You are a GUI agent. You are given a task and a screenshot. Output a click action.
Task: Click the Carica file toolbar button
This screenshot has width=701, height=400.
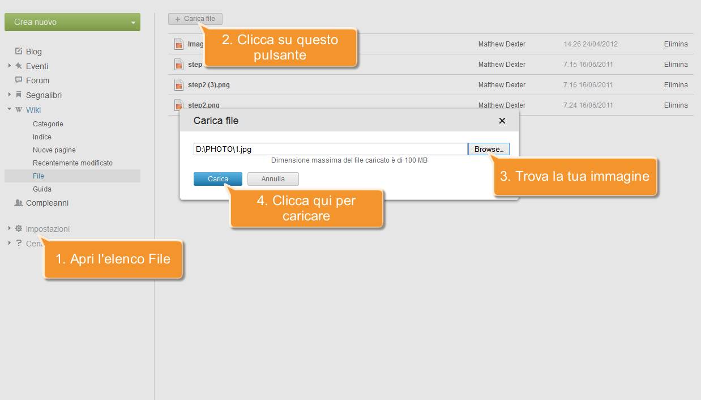tap(195, 19)
